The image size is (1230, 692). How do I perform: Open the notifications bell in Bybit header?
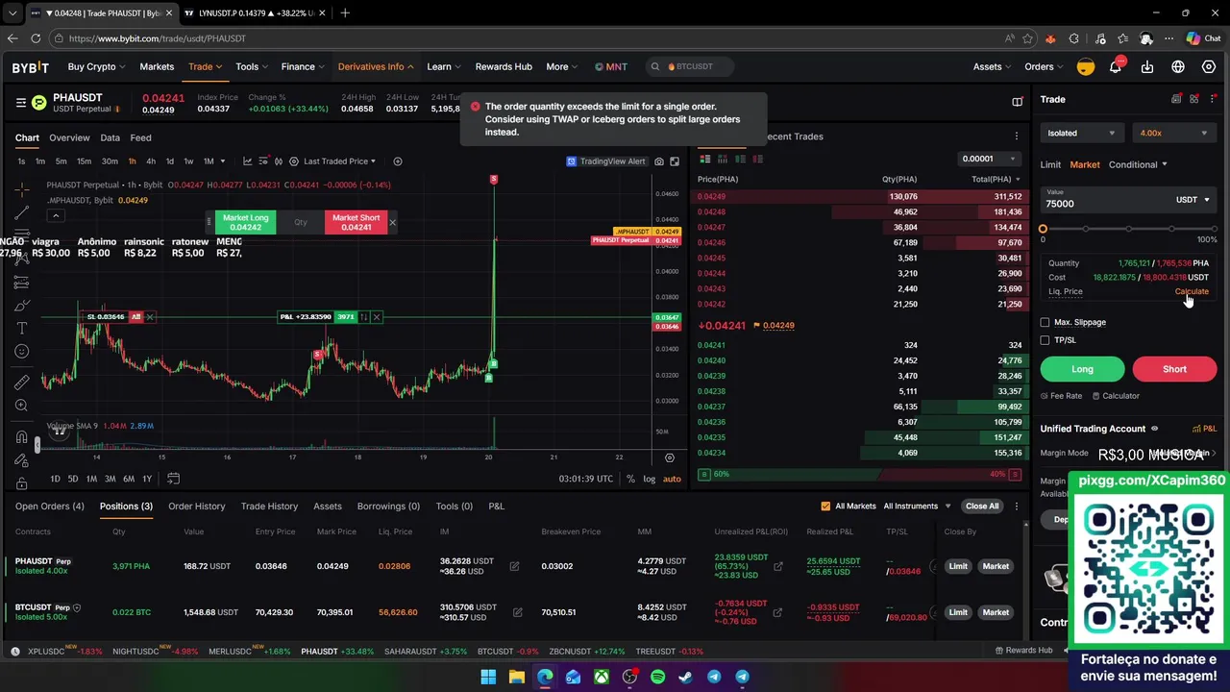pos(1116,66)
